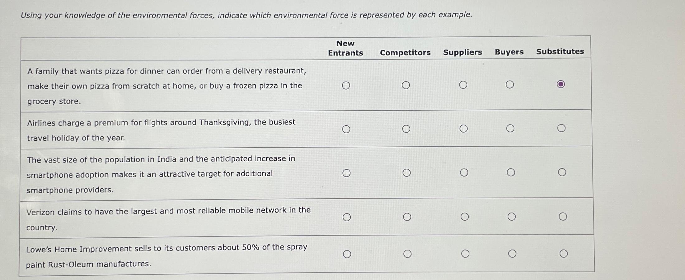The image size is (685, 280).
Task: Select Competitors for the Thanksgiving airline example
Action: (407, 129)
